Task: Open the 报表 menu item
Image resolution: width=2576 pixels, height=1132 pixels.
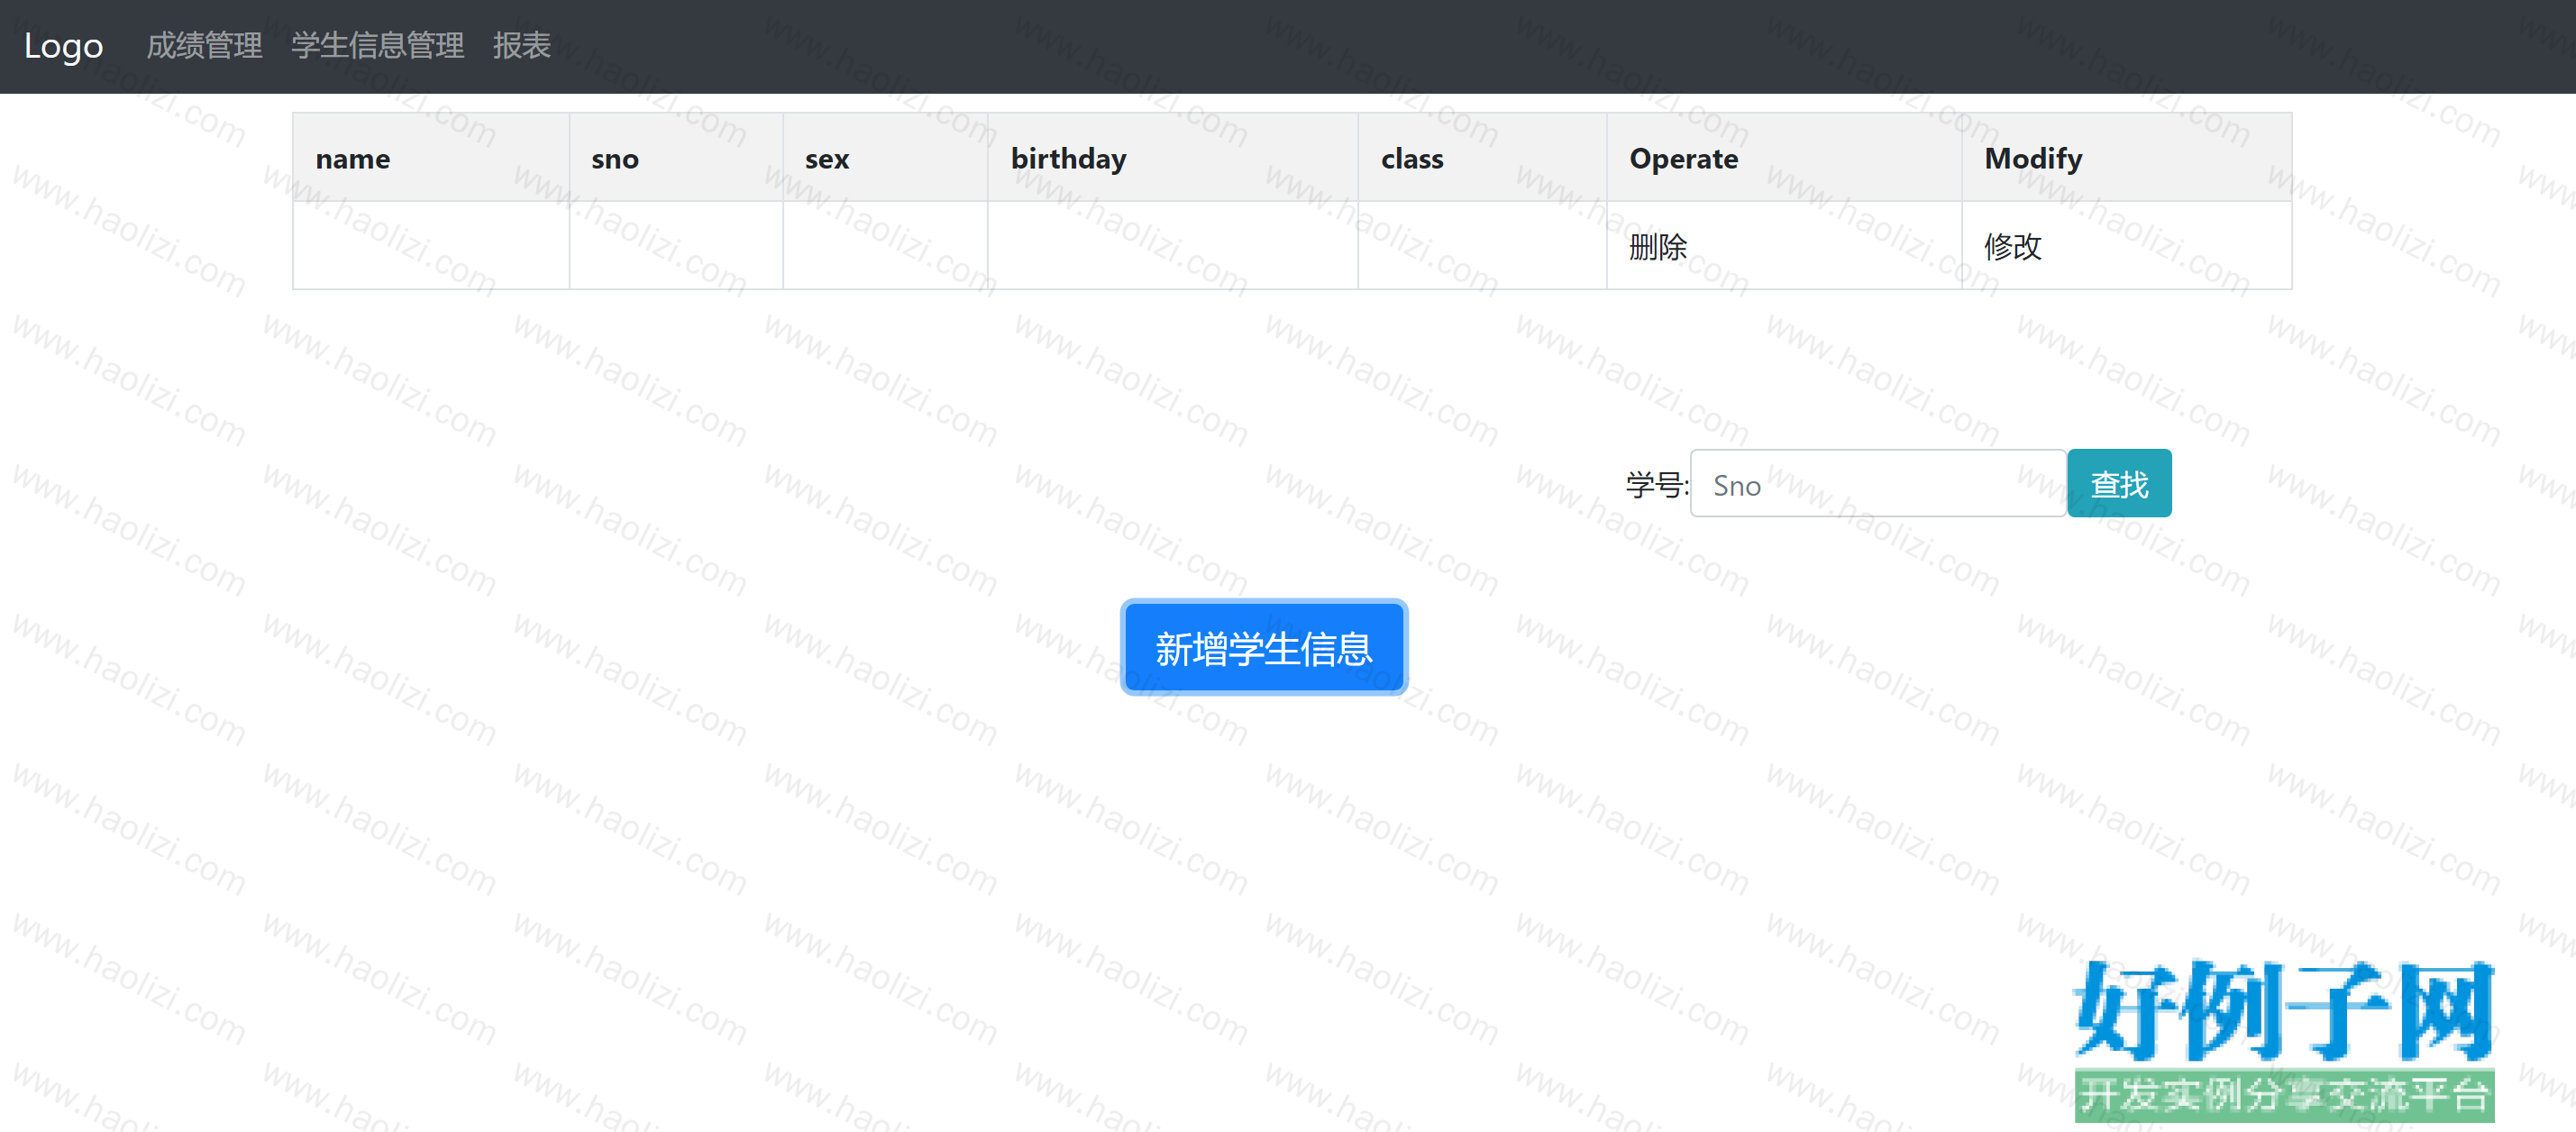Action: click(521, 46)
